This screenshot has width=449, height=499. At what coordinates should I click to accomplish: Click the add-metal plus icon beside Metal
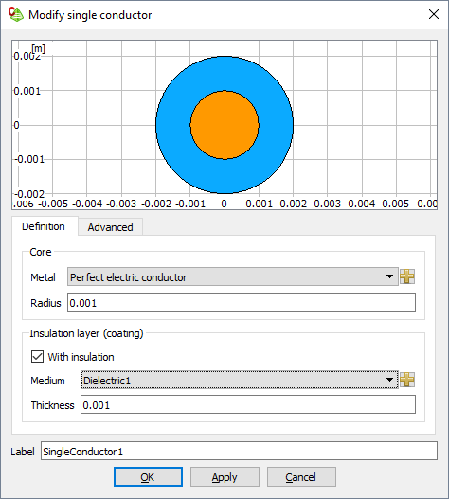[407, 276]
